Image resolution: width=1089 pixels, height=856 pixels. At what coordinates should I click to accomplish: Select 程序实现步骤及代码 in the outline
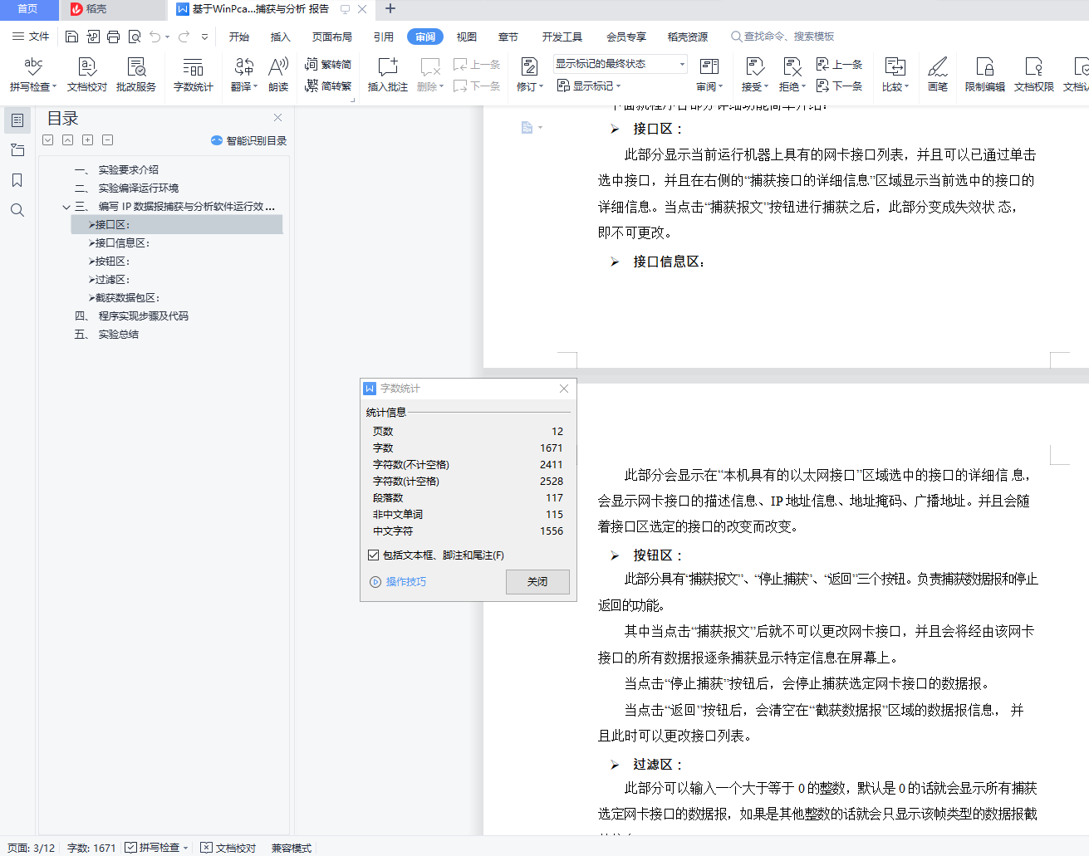pyautogui.click(x=143, y=316)
